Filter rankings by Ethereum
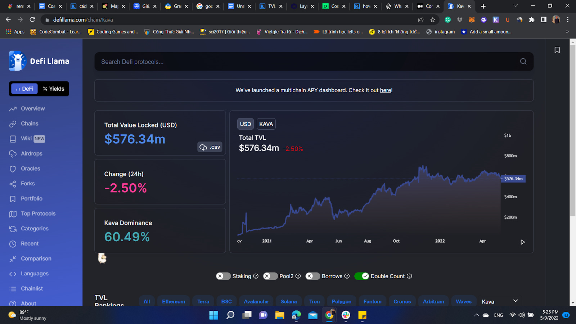 pyautogui.click(x=174, y=302)
